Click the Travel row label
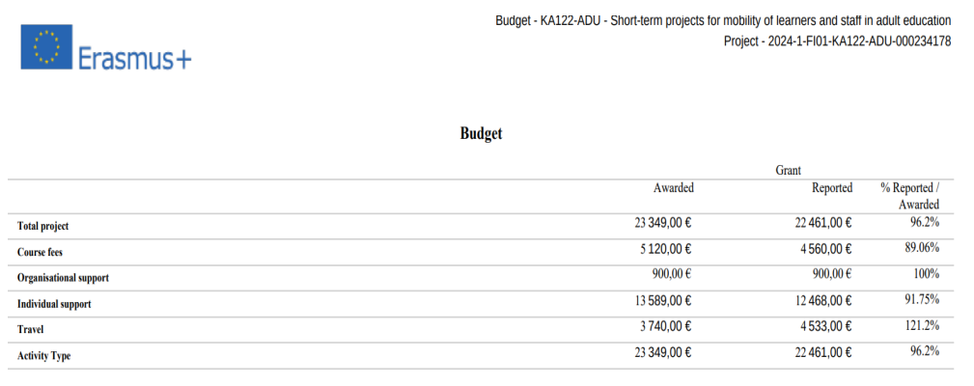974x386 pixels. point(31,329)
